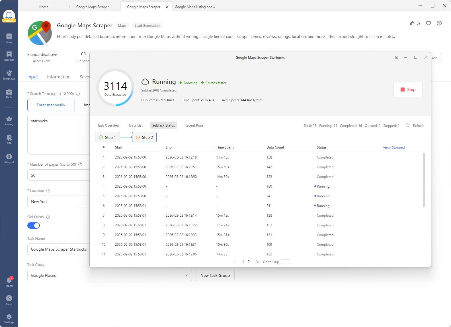Open the Recent Runs tab
The image size is (451, 327).
(194, 125)
